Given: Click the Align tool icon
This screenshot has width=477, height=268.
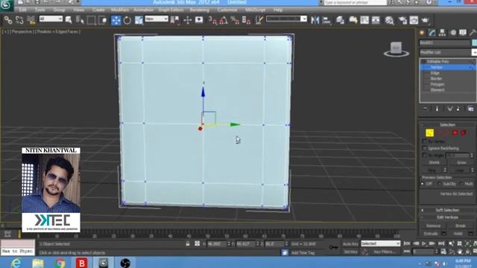Looking at the screenshot, I should pos(326,20).
